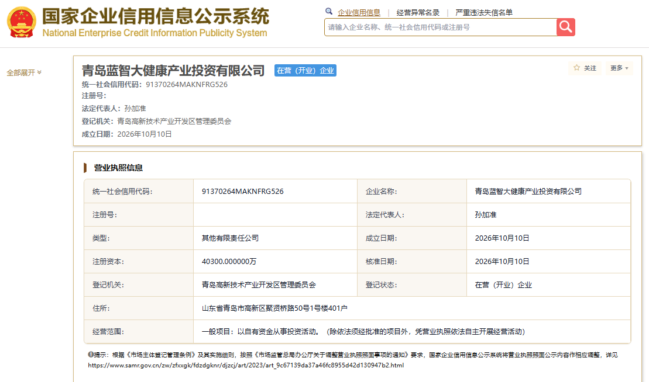Click the 营业执照信息 section heading
The height and width of the screenshot is (382, 649).
click(x=118, y=168)
